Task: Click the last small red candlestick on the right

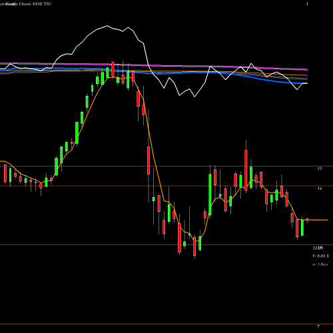Action: tap(307, 220)
